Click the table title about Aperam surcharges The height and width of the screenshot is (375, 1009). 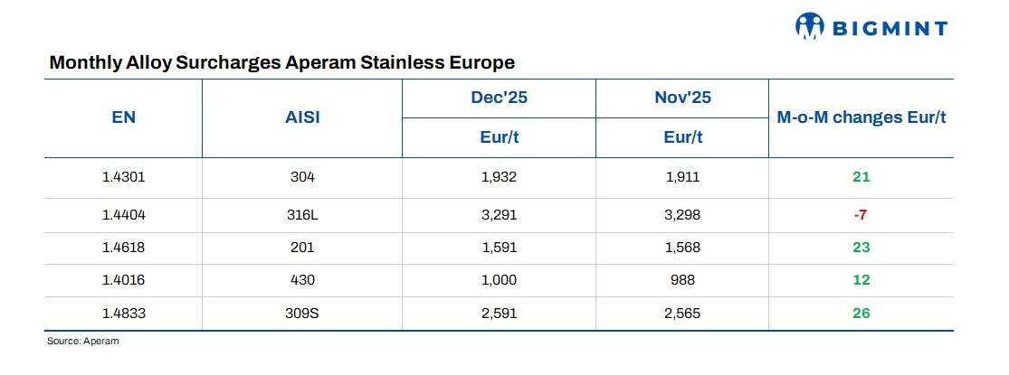pyautogui.click(x=281, y=63)
